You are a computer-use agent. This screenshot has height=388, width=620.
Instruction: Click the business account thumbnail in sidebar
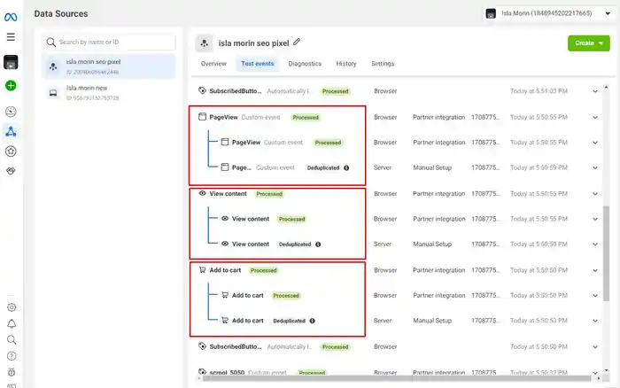11,62
